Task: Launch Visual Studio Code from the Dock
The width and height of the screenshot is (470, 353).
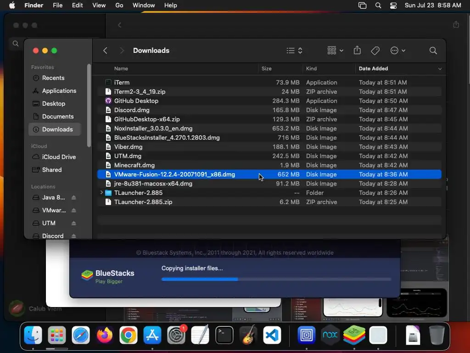Action: [x=272, y=335]
